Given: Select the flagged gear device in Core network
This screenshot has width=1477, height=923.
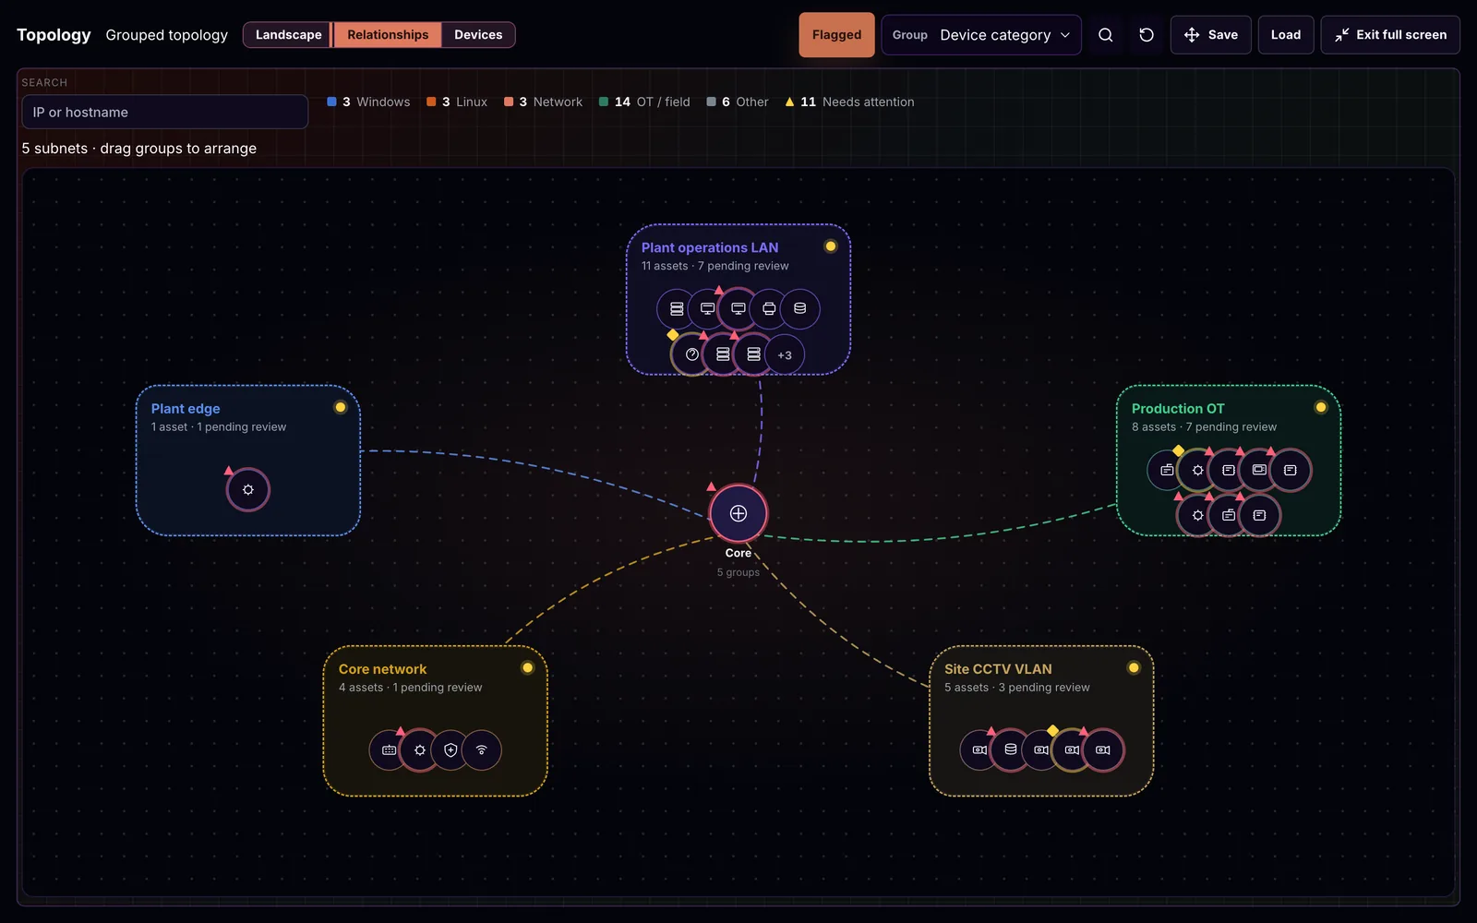Looking at the screenshot, I should [420, 750].
